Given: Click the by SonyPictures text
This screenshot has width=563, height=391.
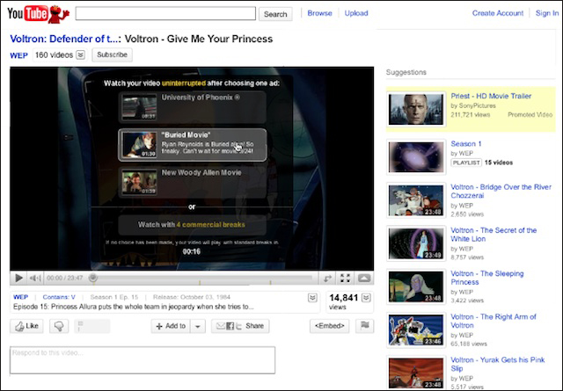Looking at the screenshot, I should [x=473, y=105].
